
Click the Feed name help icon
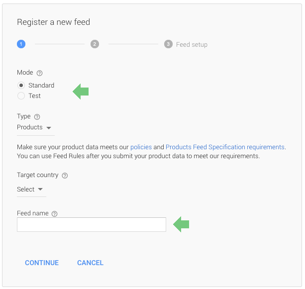tap(55, 214)
